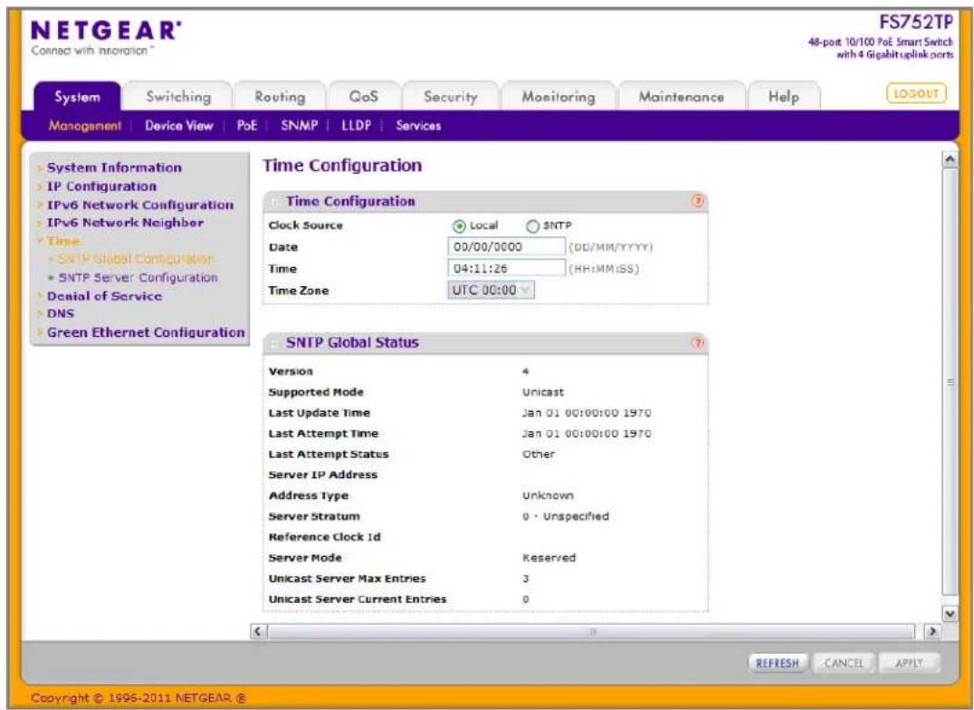Viewport: 974px width, 710px height.
Task: Click the 'Clock Source' label
Action: 306,225
